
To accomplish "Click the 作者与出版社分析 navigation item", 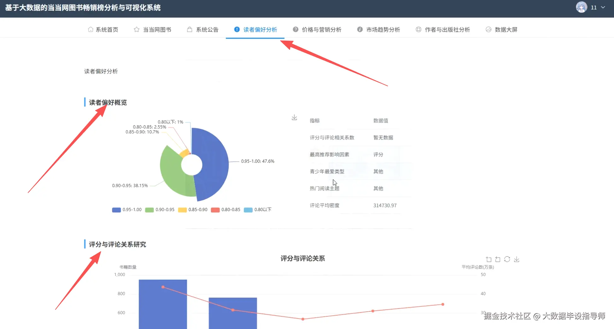I will (x=447, y=29).
